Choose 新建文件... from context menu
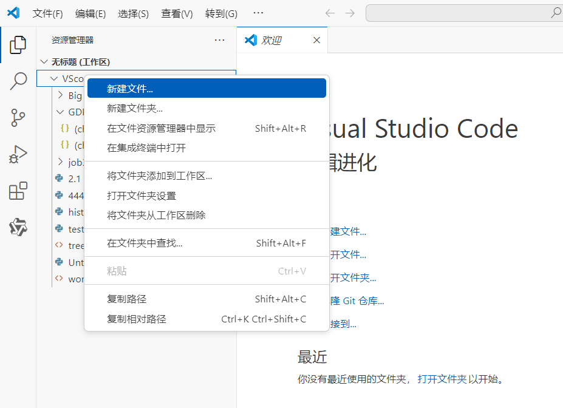The height and width of the screenshot is (408, 563). pyautogui.click(x=207, y=88)
